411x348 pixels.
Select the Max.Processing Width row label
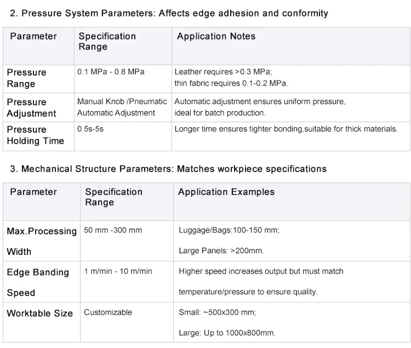pos(42,241)
